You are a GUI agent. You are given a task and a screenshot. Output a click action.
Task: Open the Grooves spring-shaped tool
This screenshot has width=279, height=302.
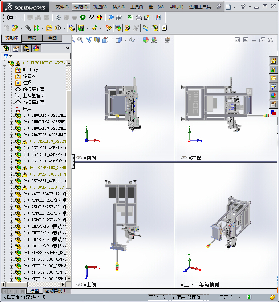tap(91, 18)
